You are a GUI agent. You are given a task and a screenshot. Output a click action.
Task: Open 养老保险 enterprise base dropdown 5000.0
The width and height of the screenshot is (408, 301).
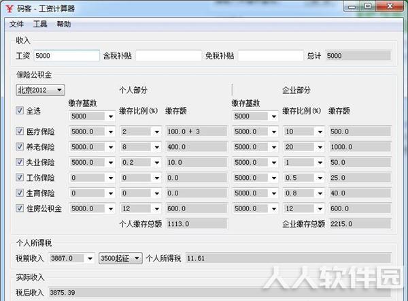click(255, 147)
